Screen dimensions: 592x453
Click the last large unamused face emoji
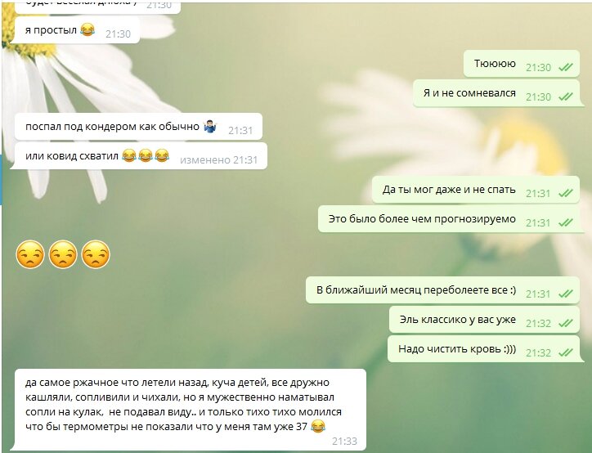(x=96, y=254)
